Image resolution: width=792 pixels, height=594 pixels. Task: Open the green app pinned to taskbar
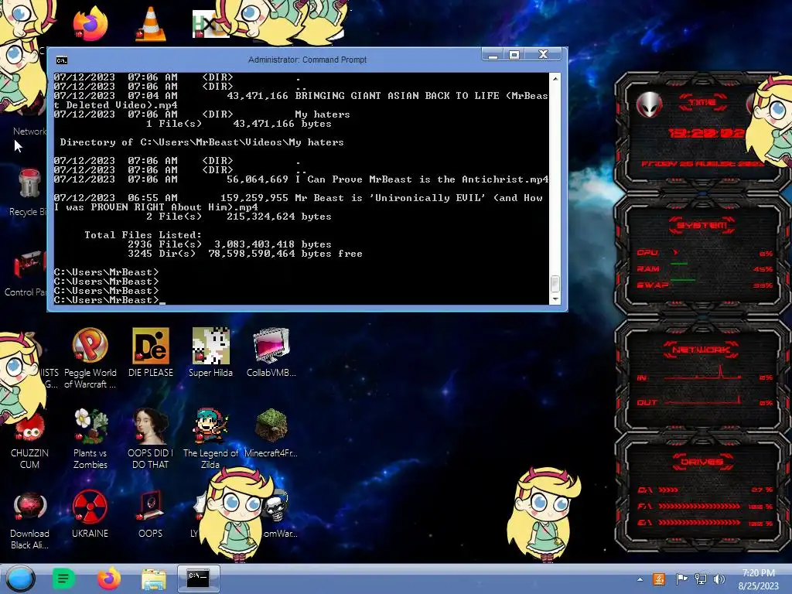click(x=63, y=579)
